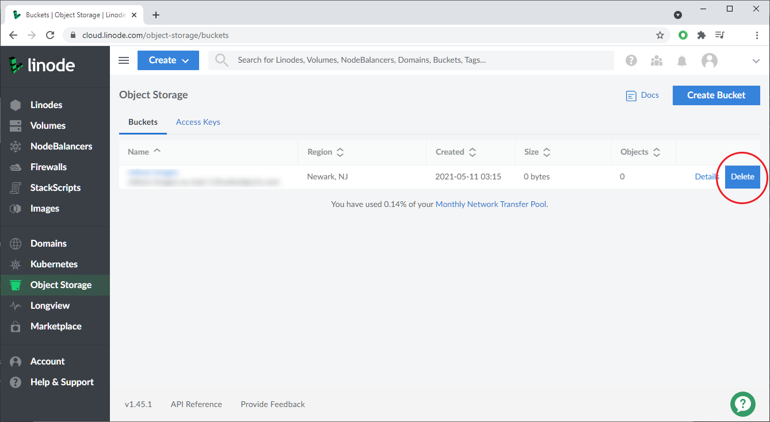Viewport: 770px width, 422px height.
Task: Open the Extensions puzzle icon
Action: point(701,35)
